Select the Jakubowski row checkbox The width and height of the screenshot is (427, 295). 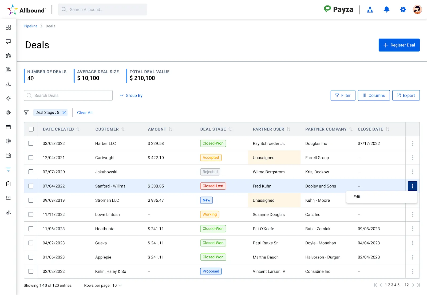pyautogui.click(x=31, y=172)
